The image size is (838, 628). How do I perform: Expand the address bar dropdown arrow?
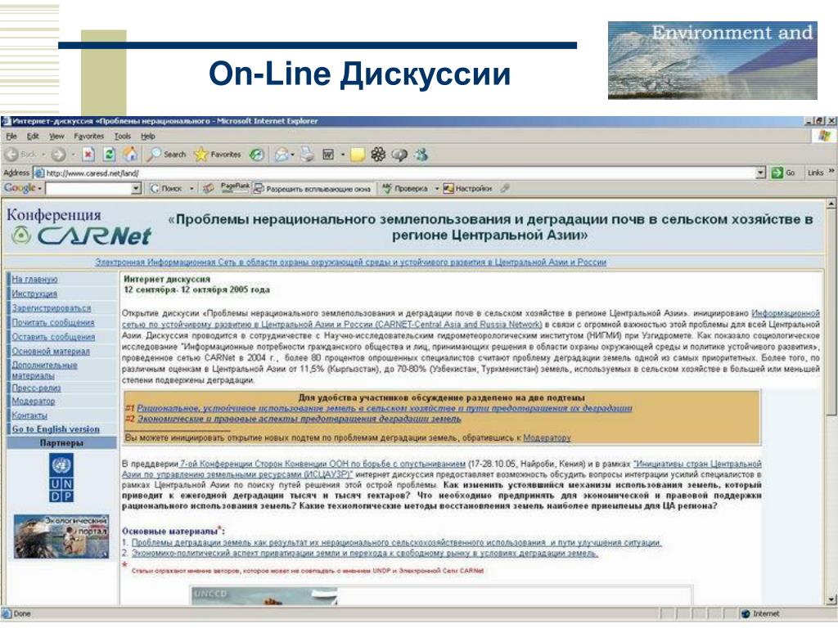(761, 173)
